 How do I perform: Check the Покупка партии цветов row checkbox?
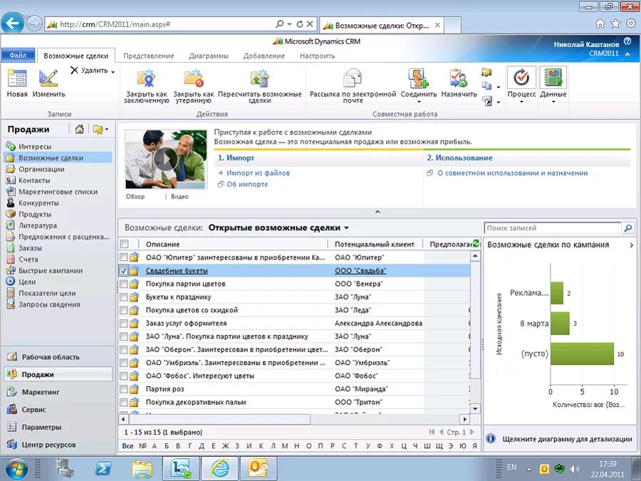124,284
